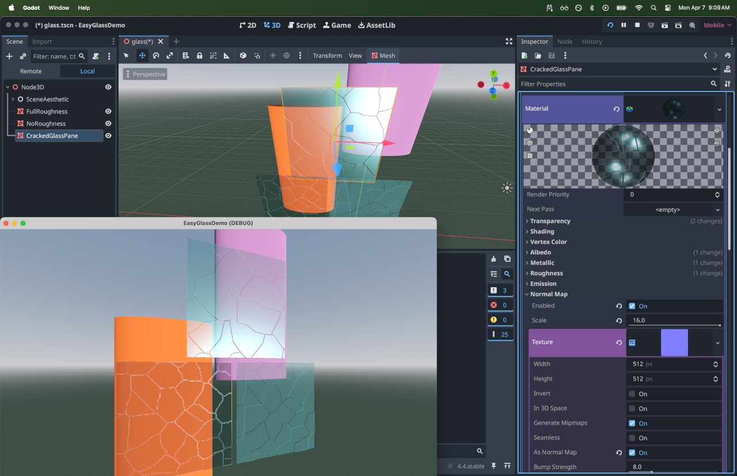This screenshot has height=476, width=737.
Task: Add a new child node in Scene dock
Action: (x=9, y=56)
